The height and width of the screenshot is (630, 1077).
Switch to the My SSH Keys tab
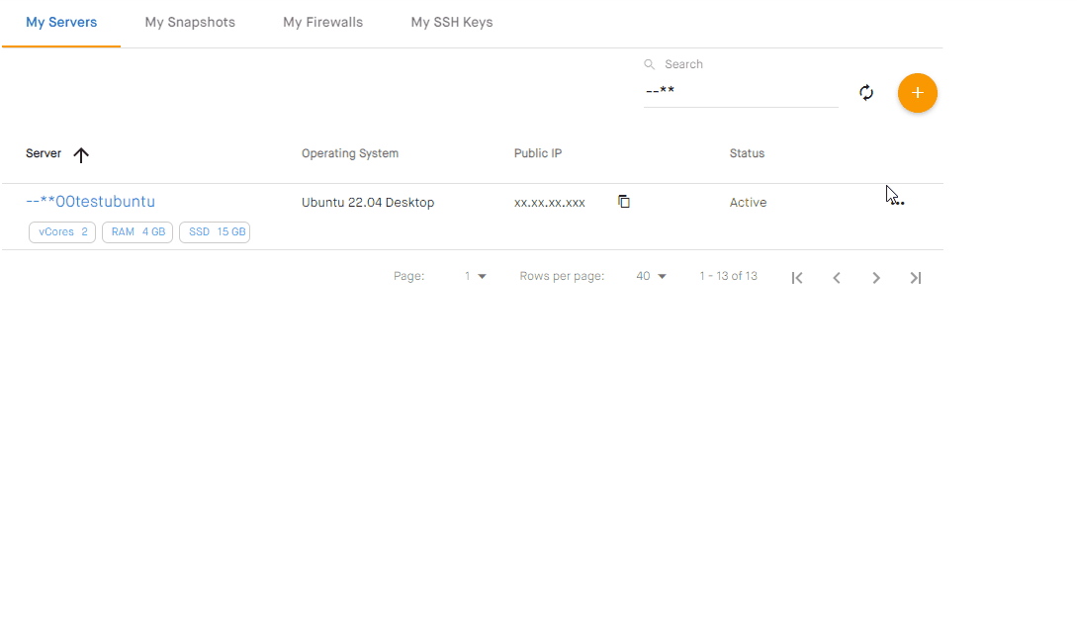(x=452, y=23)
